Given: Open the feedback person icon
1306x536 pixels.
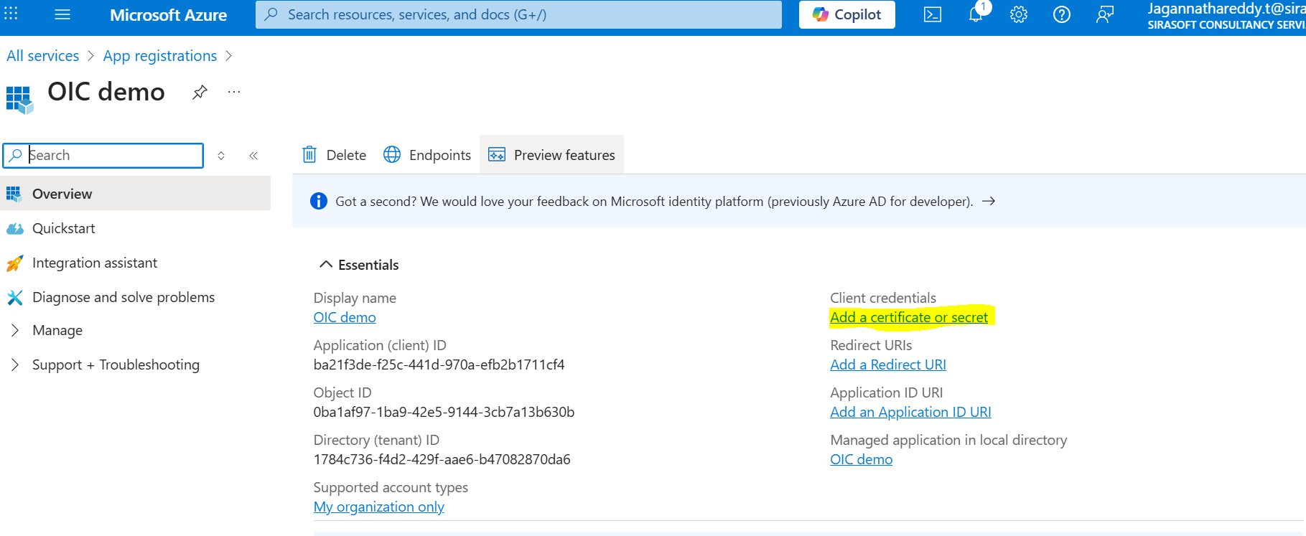Looking at the screenshot, I should click(1104, 14).
